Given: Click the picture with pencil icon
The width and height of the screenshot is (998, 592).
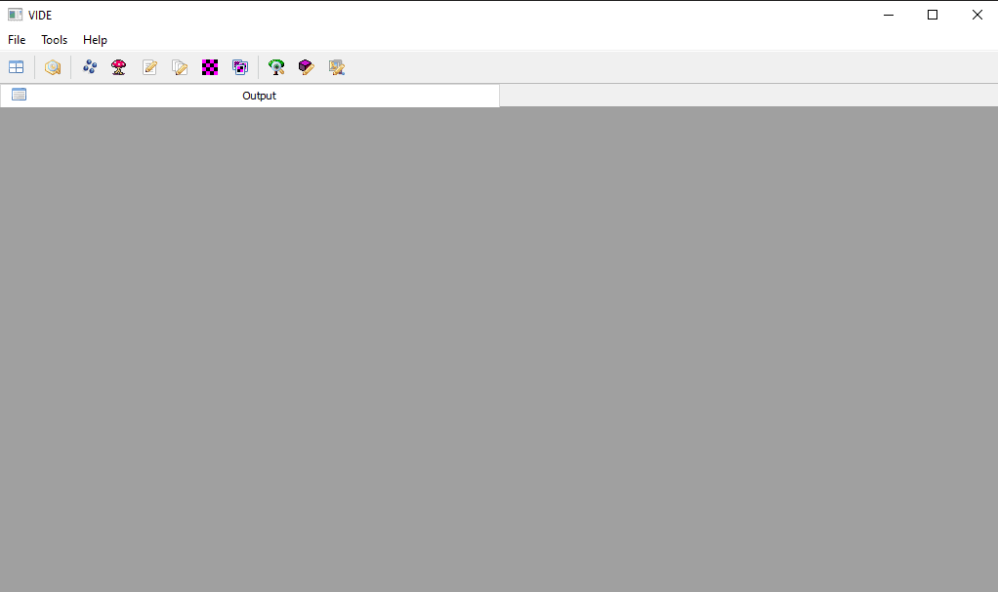Looking at the screenshot, I should pyautogui.click(x=337, y=66).
